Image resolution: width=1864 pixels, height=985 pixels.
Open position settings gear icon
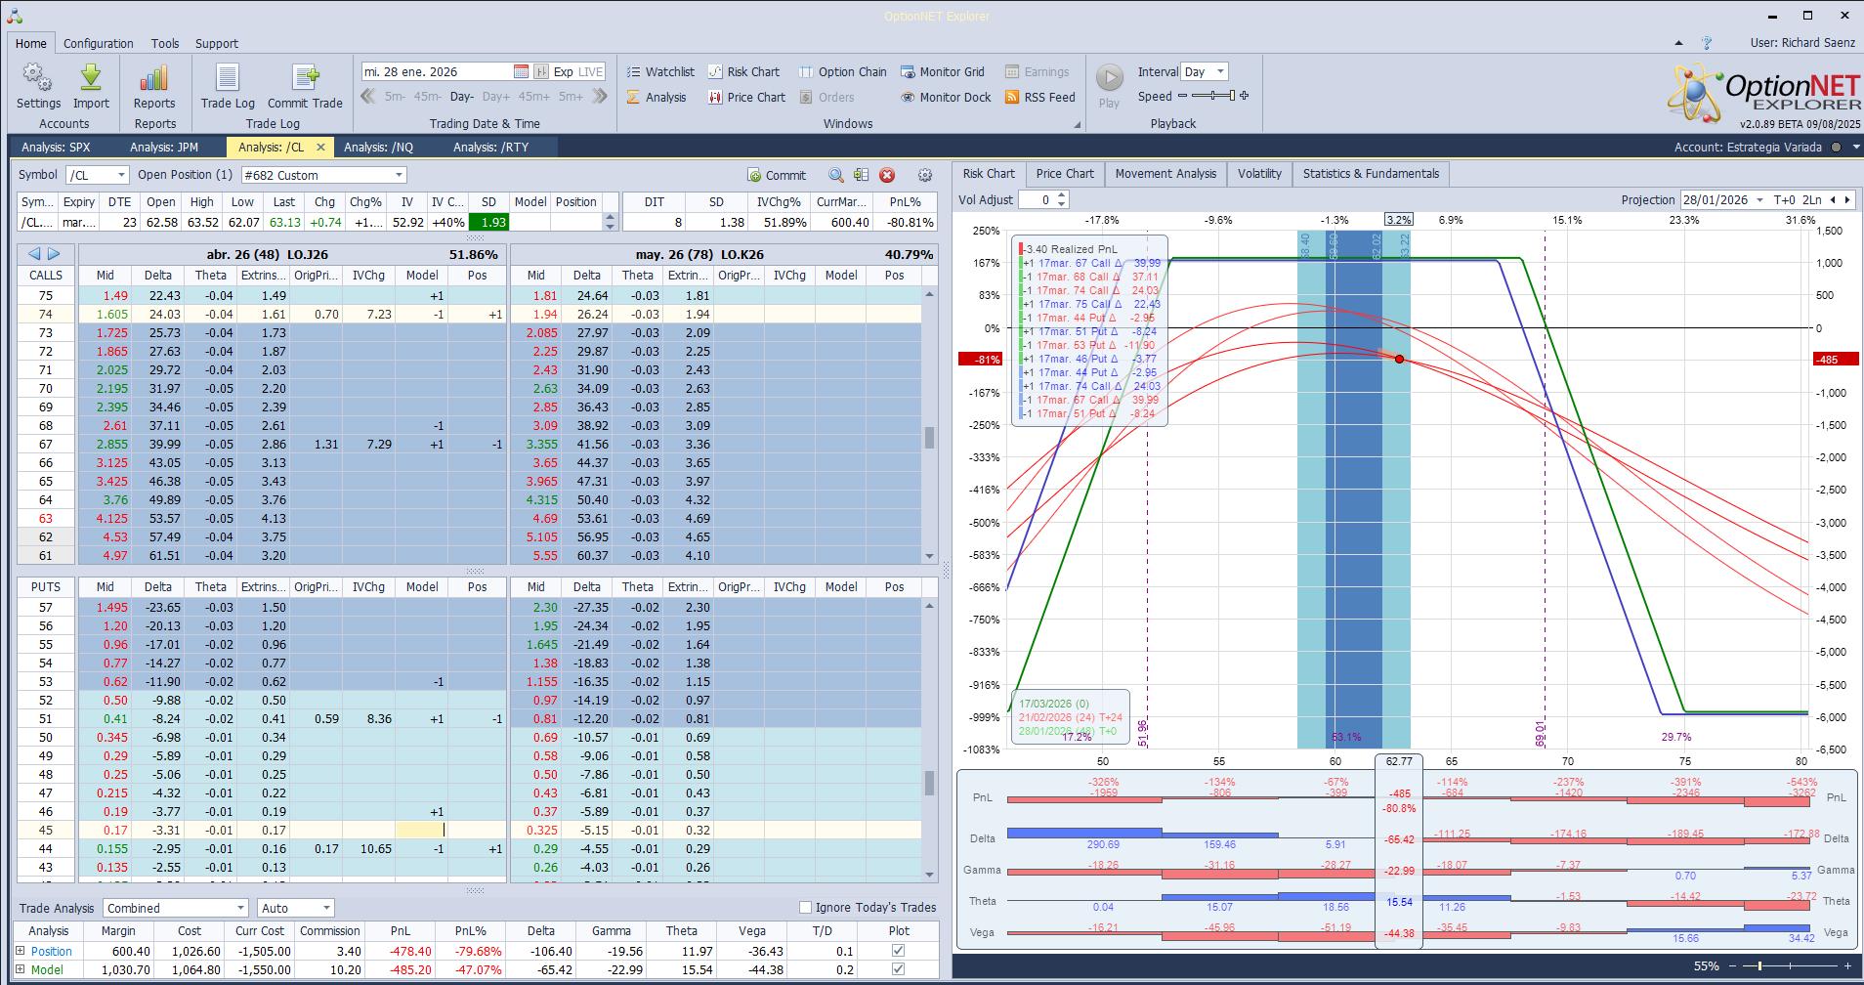925,175
